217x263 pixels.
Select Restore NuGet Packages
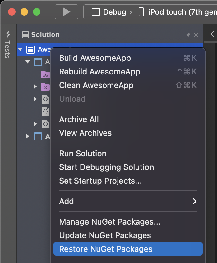tap(128, 249)
